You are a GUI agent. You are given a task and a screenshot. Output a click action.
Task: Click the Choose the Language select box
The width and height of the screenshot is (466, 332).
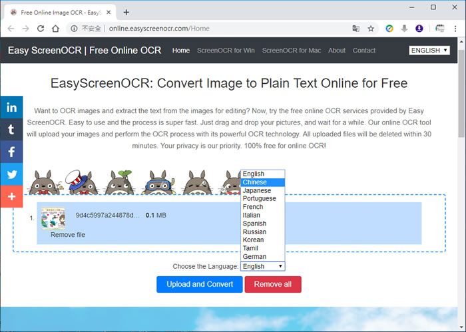click(262, 266)
